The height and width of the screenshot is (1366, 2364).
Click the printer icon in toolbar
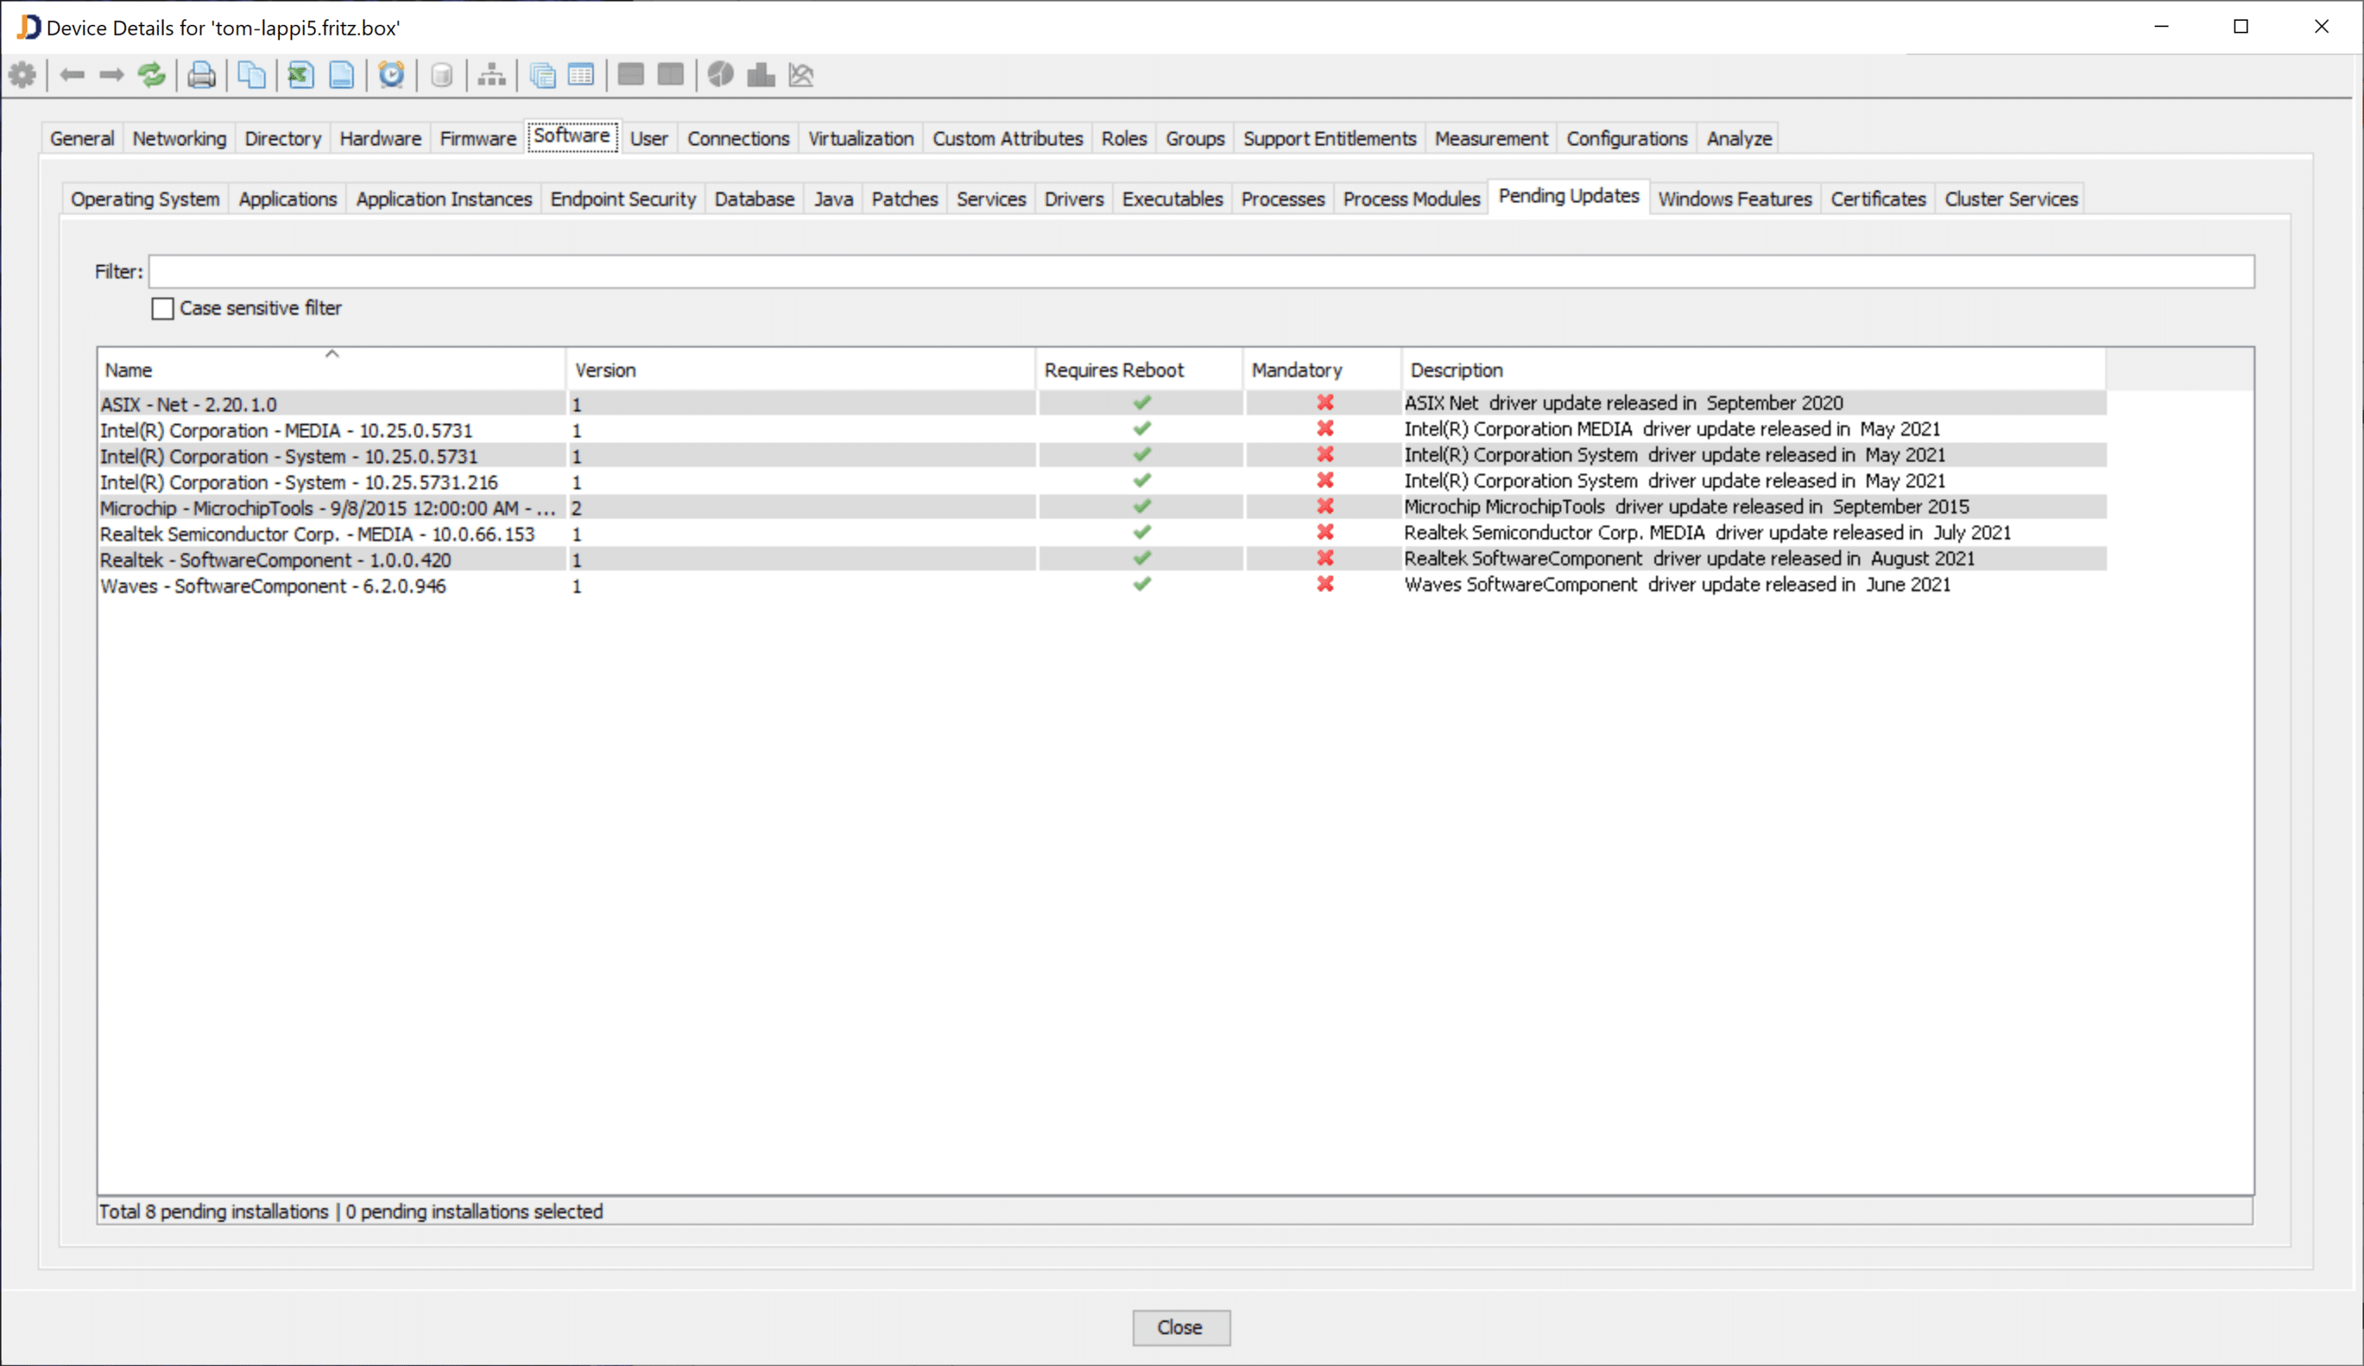tap(201, 75)
